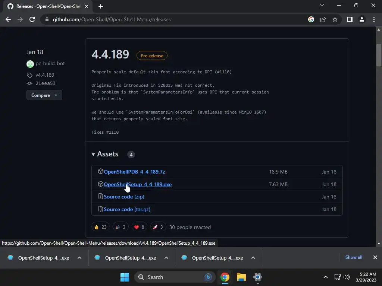Collapse the Assets section
Screen dimensions: 382x286
point(105,154)
